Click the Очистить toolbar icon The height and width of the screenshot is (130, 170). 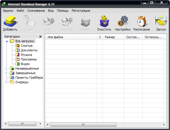(104, 21)
